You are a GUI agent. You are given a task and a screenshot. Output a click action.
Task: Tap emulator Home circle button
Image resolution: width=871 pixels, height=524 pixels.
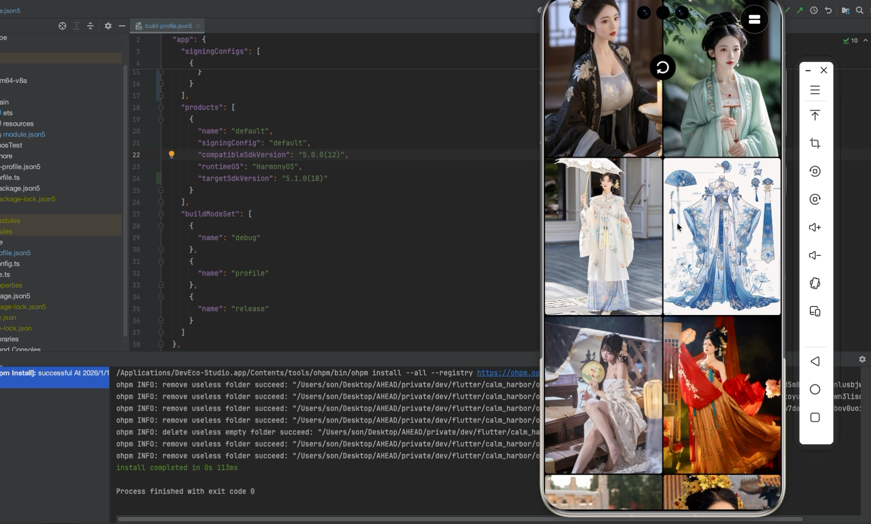tap(815, 389)
